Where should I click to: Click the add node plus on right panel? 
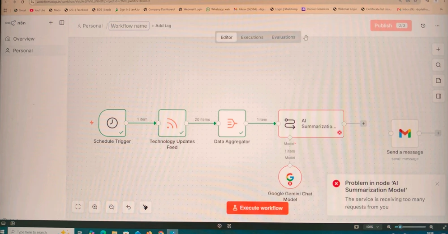438,49
